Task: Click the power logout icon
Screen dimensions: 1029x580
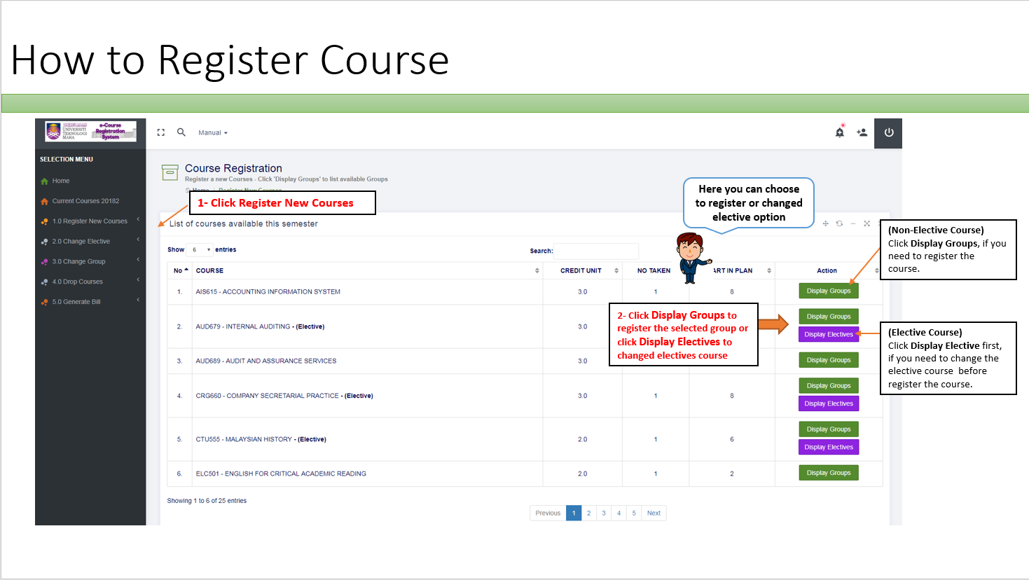Action: pos(888,132)
